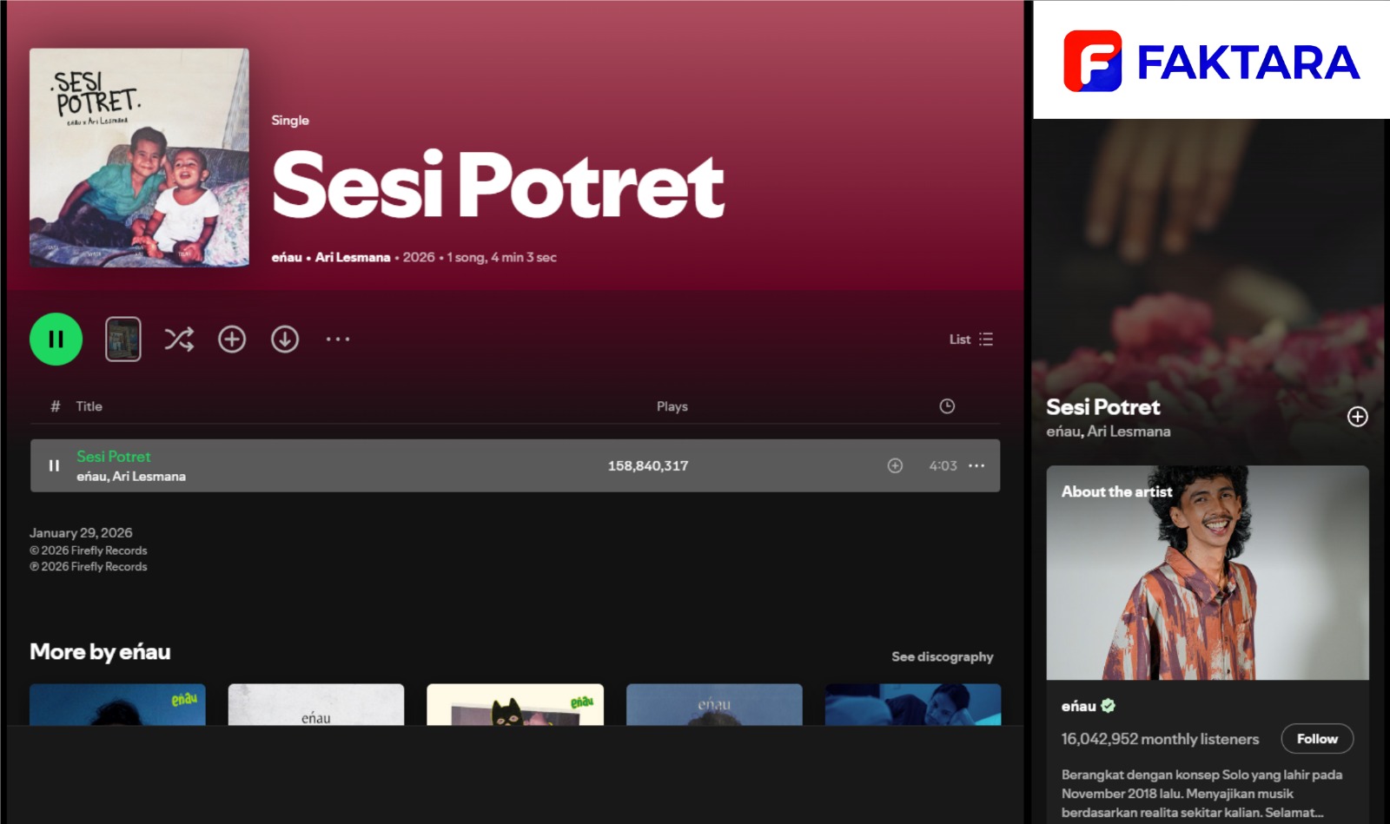Add track to Liked Songs in row
Image resolution: width=1390 pixels, height=824 pixels.
coord(895,465)
